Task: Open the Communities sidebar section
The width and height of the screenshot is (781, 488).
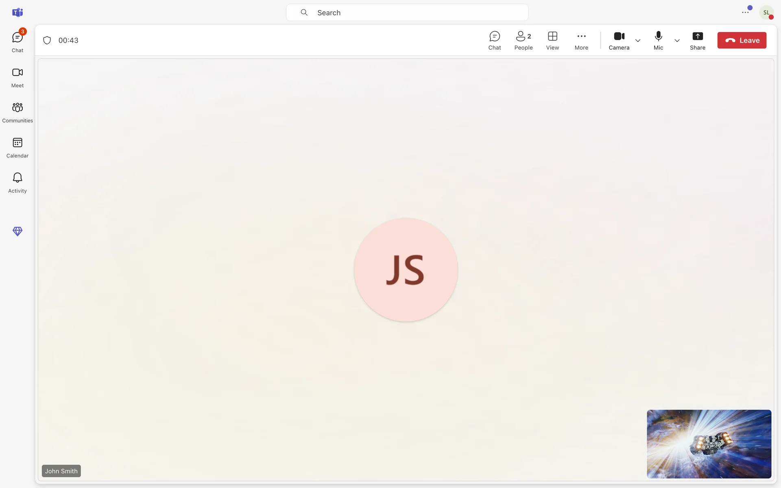Action: 17,112
